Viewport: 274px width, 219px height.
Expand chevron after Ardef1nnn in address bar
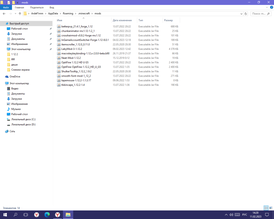pyautogui.click(x=45, y=14)
